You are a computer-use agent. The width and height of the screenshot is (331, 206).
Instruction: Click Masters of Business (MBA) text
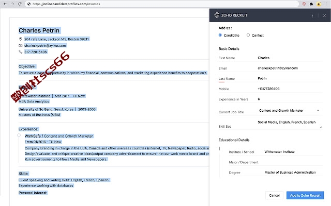39,115
